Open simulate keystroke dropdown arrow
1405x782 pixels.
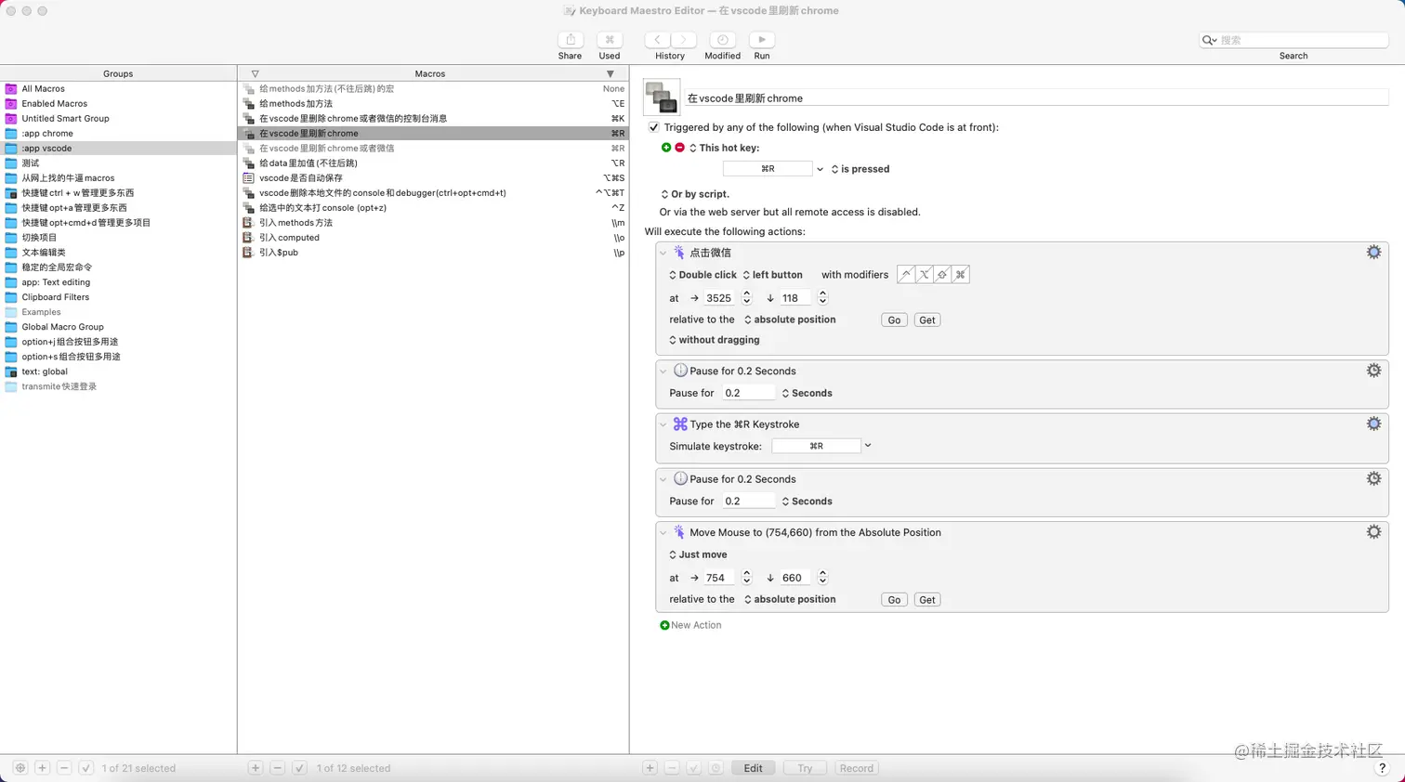click(x=868, y=446)
